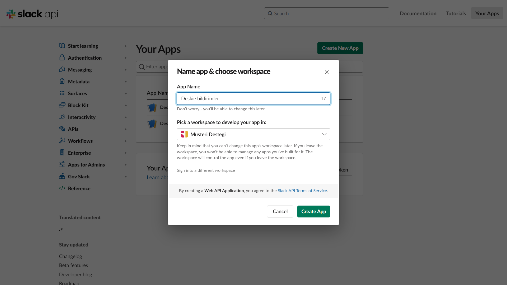The width and height of the screenshot is (507, 285).
Task: Click the second app's blue notebook icon
Action: [x=152, y=123]
